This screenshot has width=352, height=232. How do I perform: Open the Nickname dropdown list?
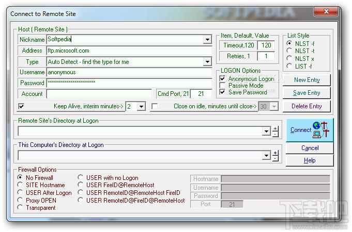[x=207, y=40]
